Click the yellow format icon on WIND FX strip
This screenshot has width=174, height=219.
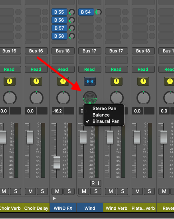[63, 81]
